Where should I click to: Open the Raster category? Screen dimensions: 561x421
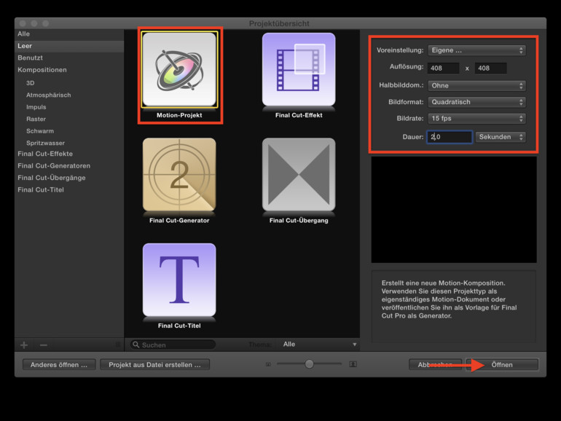tap(36, 119)
